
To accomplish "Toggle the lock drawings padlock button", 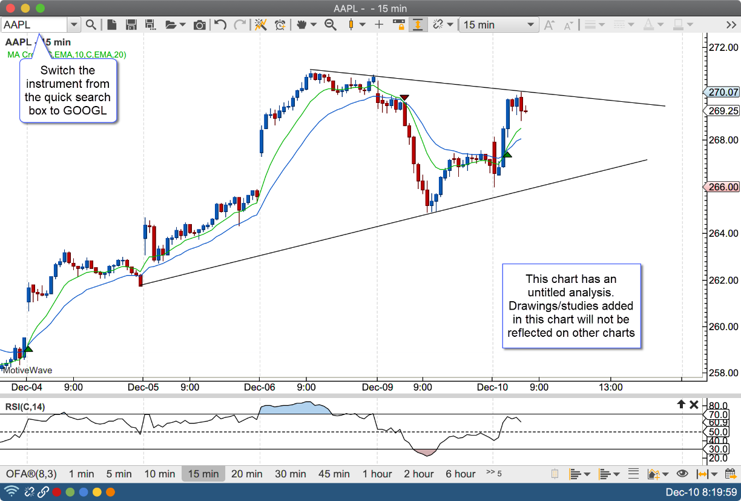I will tap(398, 25).
